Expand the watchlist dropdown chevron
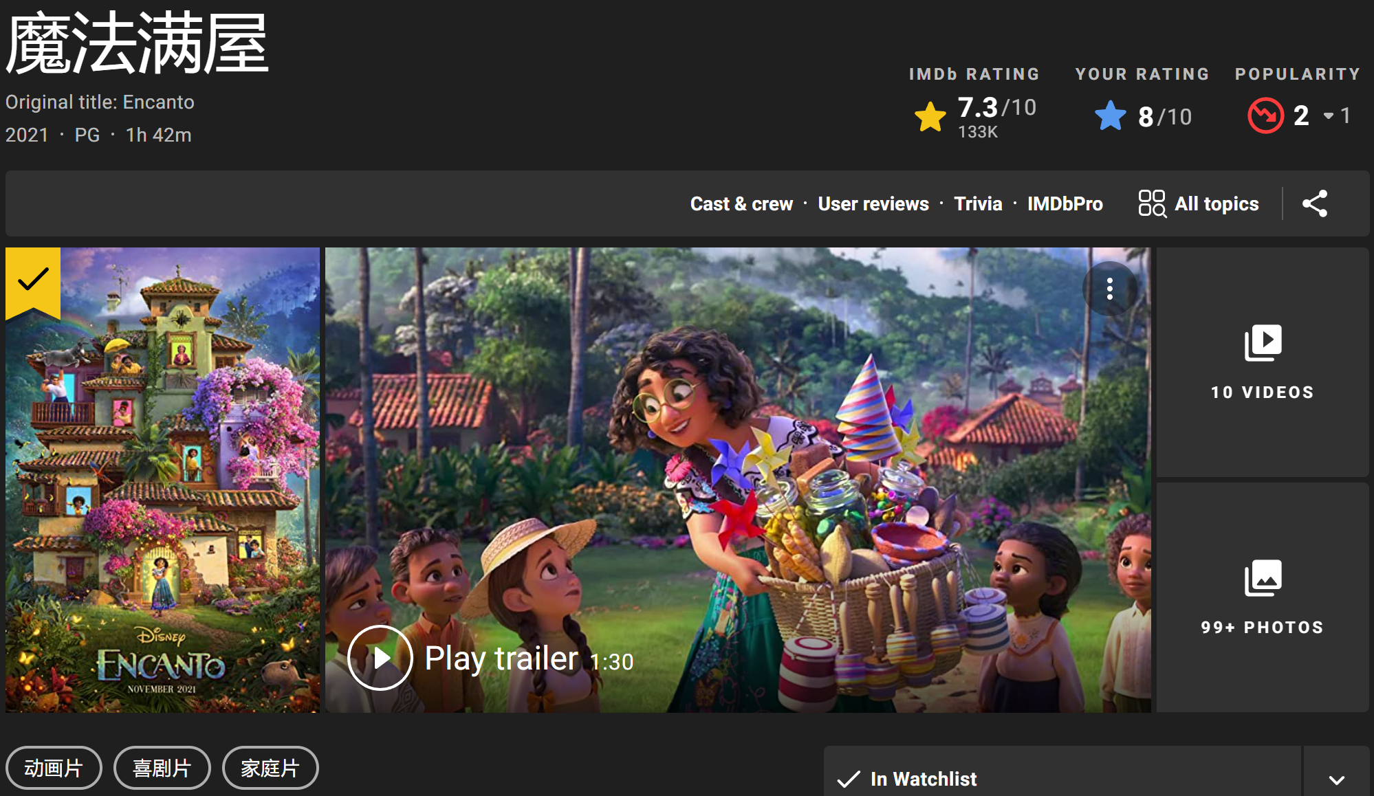 (1336, 780)
